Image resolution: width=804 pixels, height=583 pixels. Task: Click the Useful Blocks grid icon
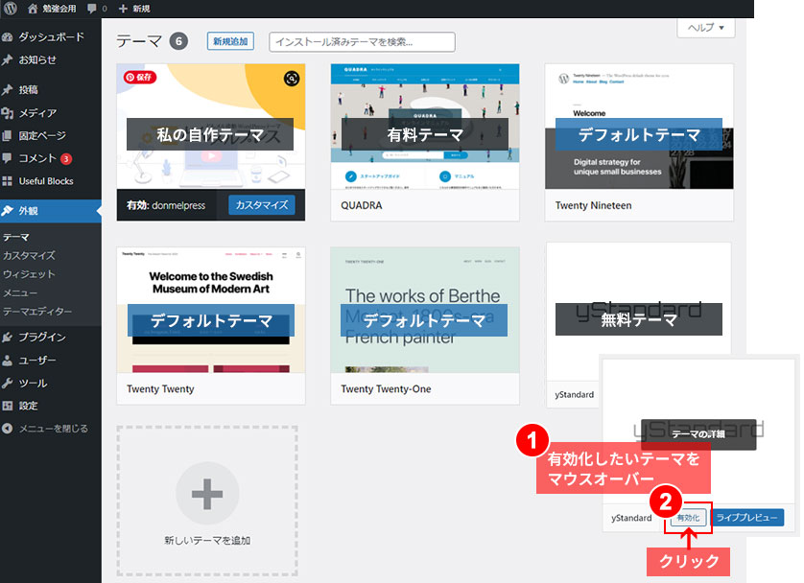point(7,181)
